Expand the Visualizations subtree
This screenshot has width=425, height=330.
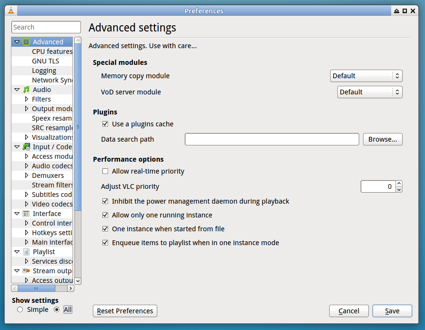tap(27, 137)
